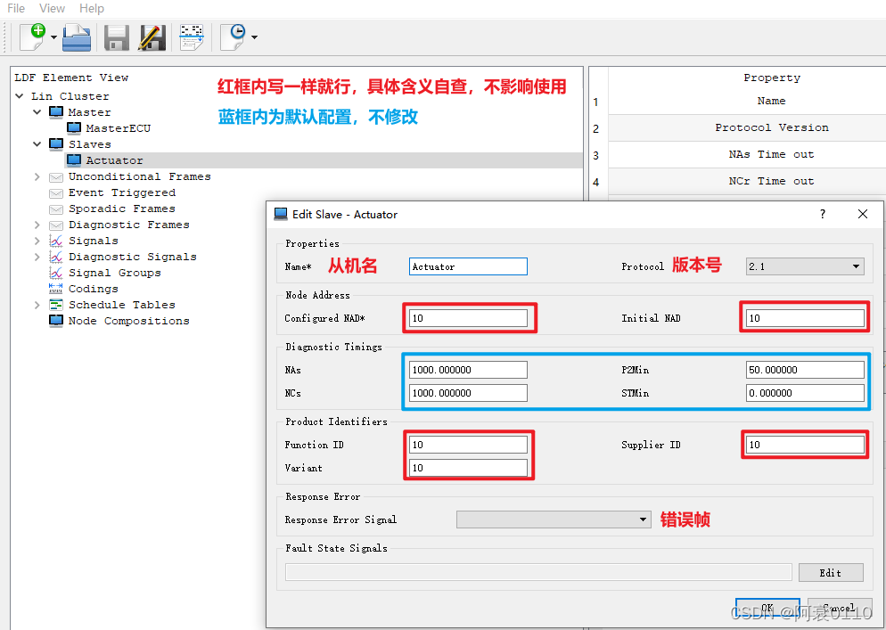Collapse the Slaves tree node
The width and height of the screenshot is (886, 630).
37,144
